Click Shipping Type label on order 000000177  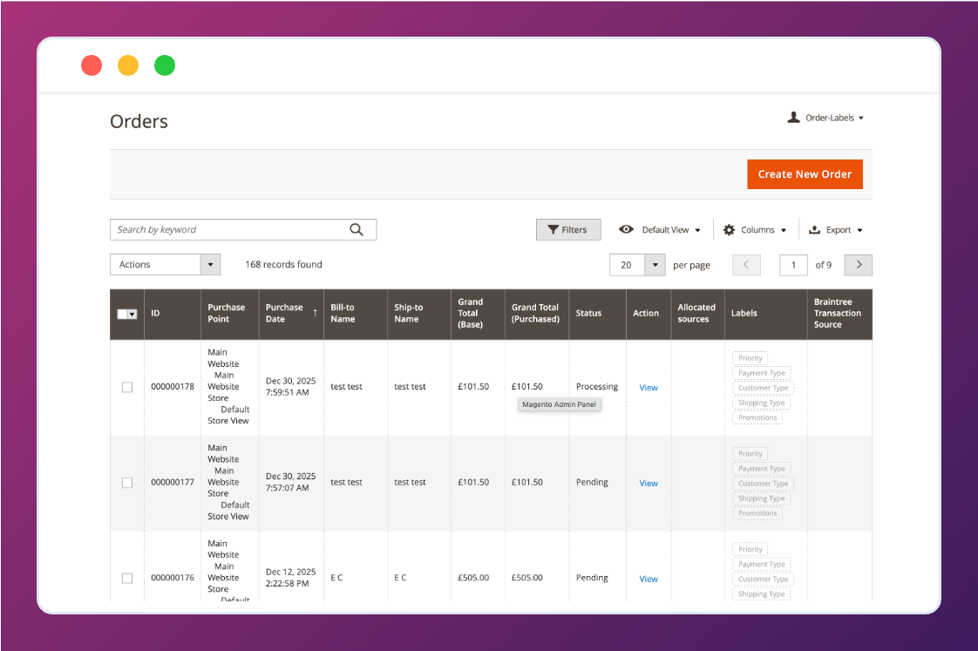(x=761, y=498)
